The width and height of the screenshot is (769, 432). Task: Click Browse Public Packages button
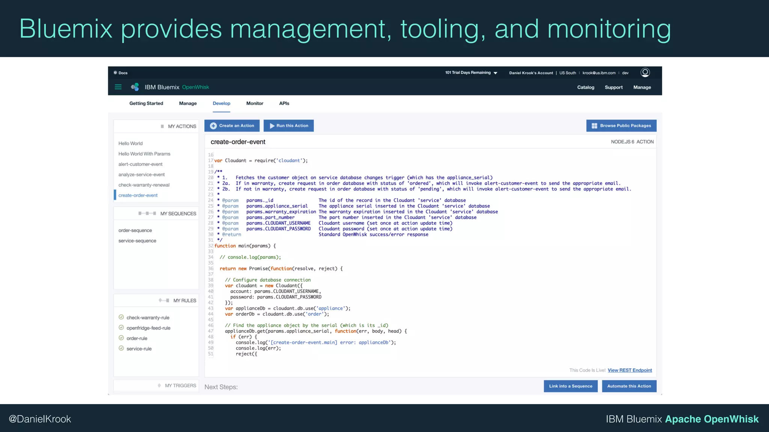pos(621,126)
